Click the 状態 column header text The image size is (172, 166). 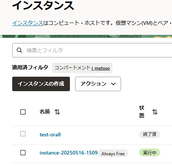pyautogui.click(x=142, y=112)
